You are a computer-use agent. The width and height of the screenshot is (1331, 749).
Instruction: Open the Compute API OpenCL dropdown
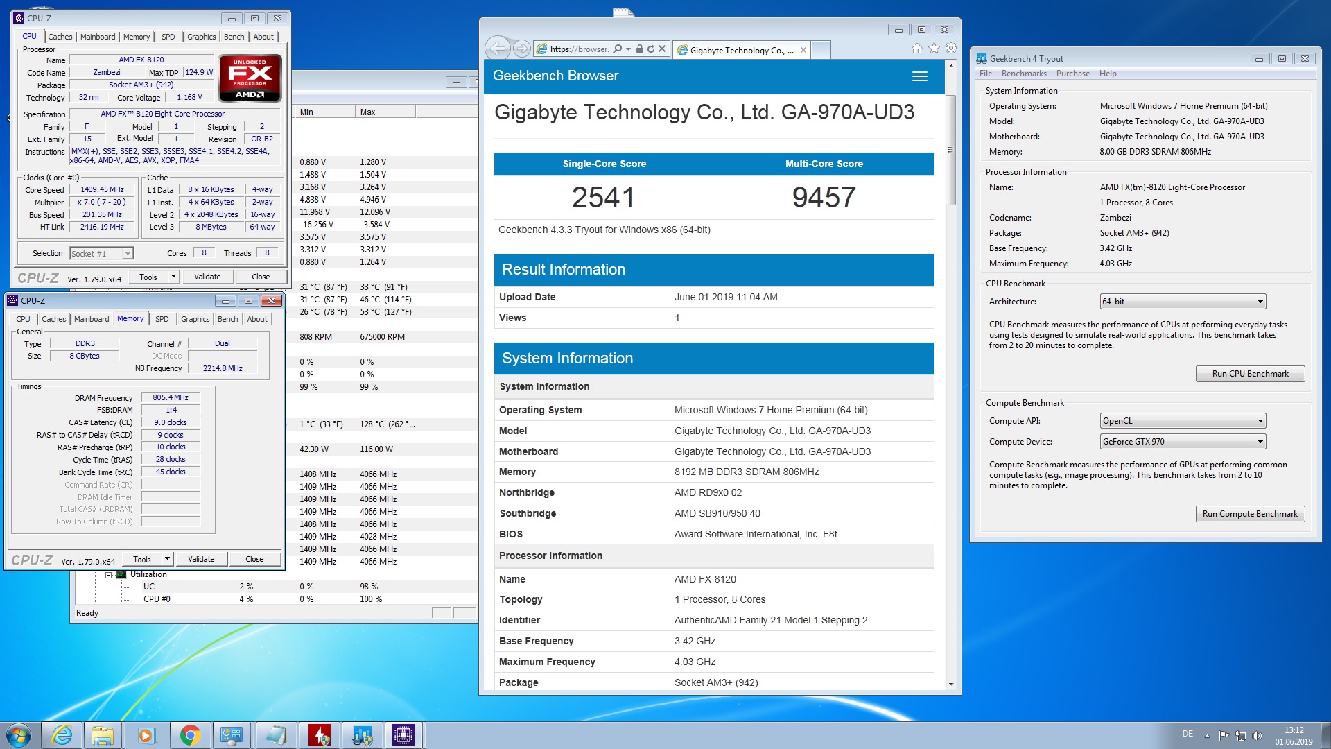[1183, 421]
